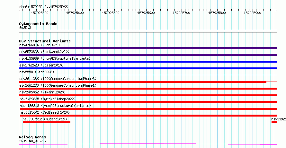Select the RefSeq Genes track title
Image resolution: width=286 pixels, height=148 pixels.
pyautogui.click(x=32, y=137)
